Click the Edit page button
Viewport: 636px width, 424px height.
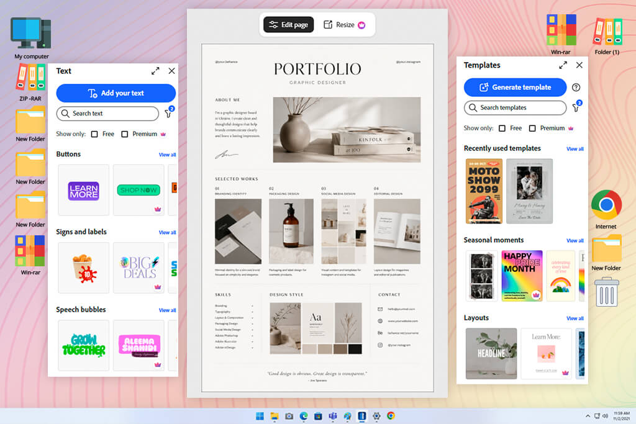(288, 25)
